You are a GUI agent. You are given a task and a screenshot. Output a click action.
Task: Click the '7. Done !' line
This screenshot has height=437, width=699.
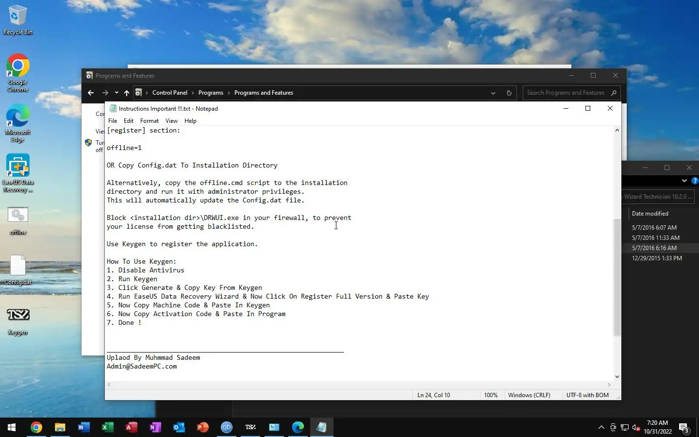124,322
